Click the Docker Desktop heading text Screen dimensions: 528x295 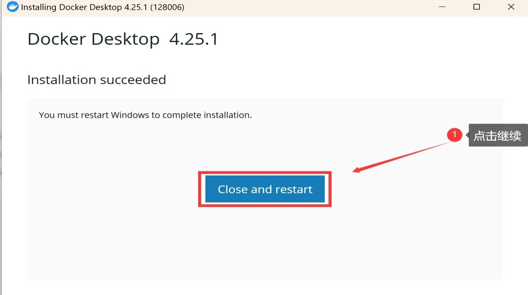pos(93,39)
